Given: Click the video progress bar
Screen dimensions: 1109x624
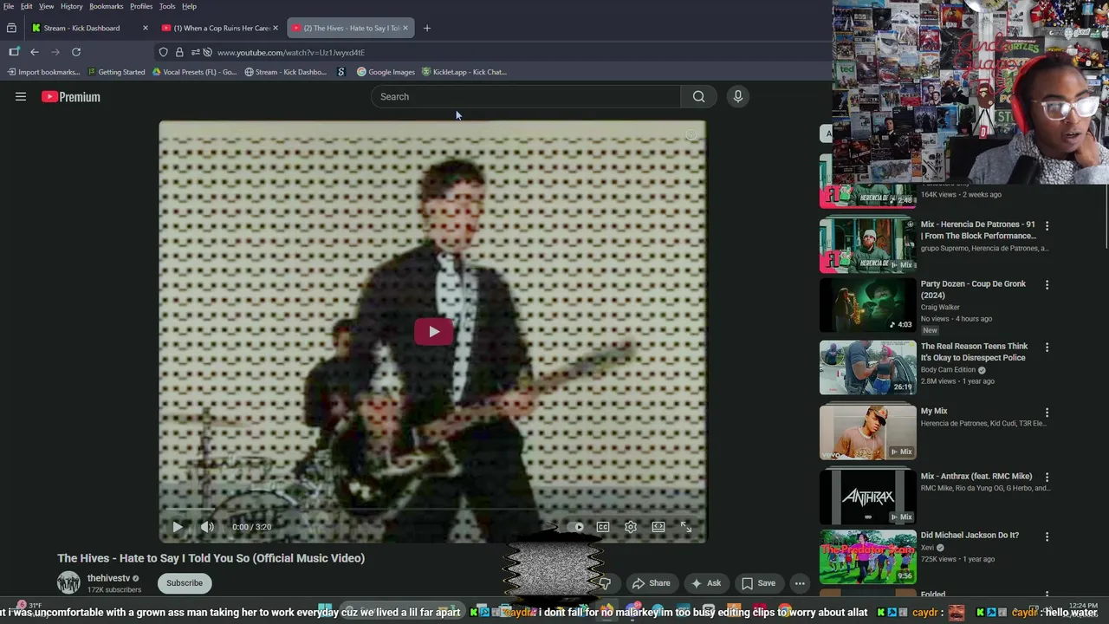Looking at the screenshot, I should (432, 510).
